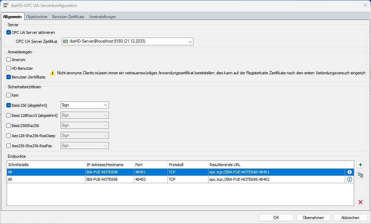Click info icon for port 48401 endpoint
This screenshot has height=224, width=371.
(x=349, y=172)
